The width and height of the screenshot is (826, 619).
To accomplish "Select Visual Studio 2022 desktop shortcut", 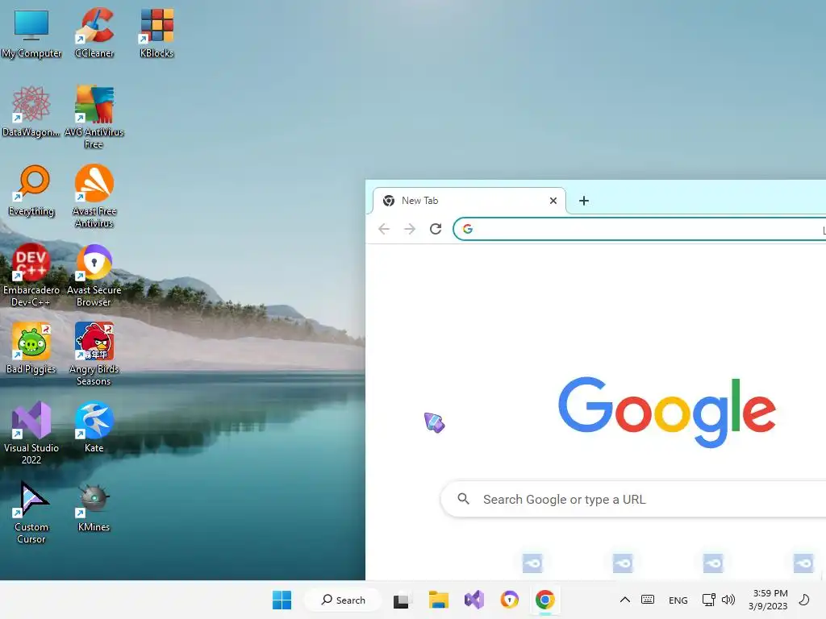I will 31,433.
